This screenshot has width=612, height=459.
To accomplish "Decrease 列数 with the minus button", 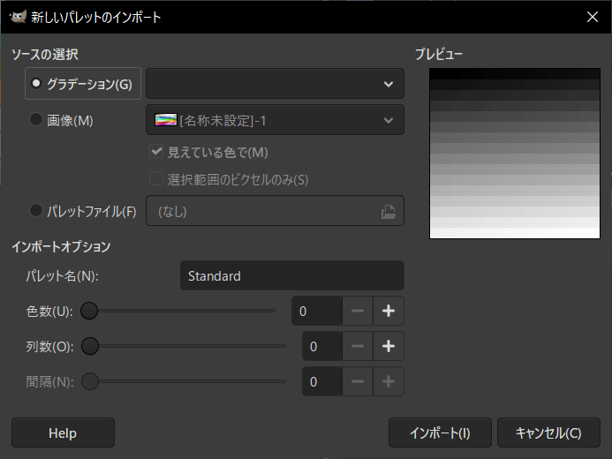I will [358, 346].
